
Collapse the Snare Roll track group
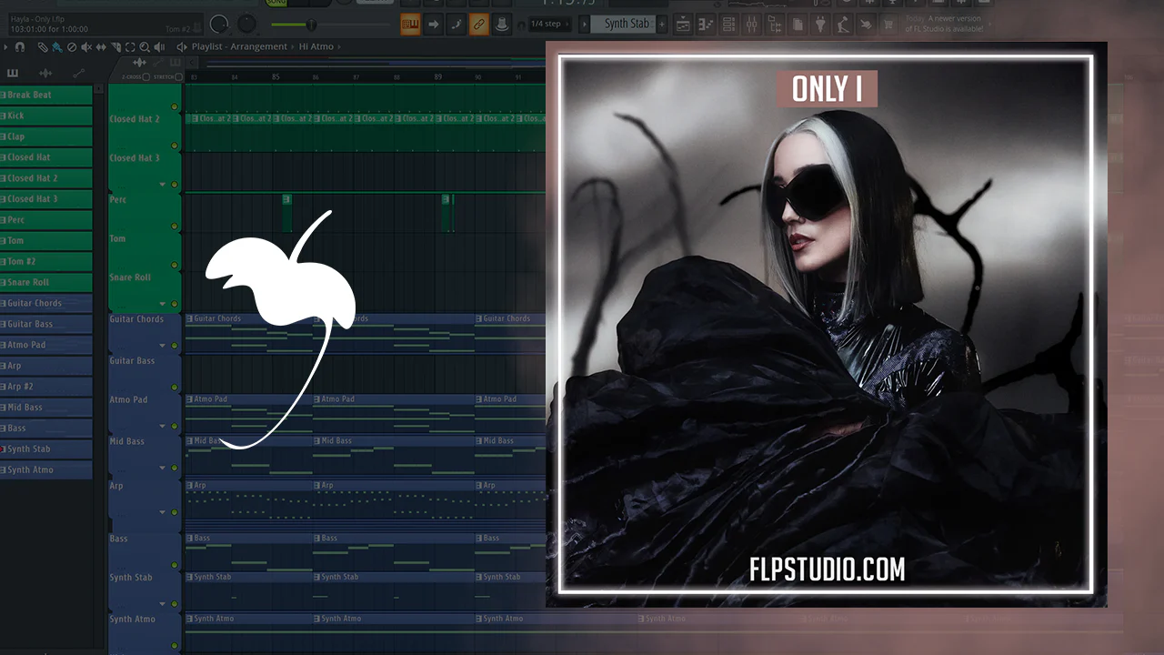click(163, 304)
